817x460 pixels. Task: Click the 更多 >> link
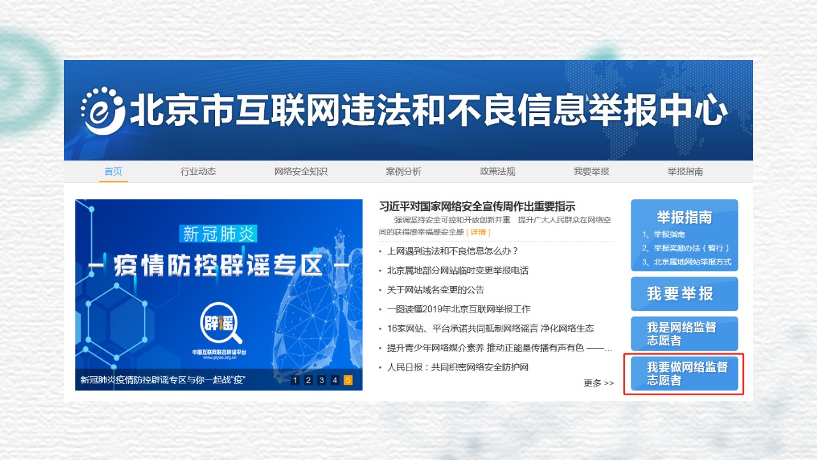599,383
